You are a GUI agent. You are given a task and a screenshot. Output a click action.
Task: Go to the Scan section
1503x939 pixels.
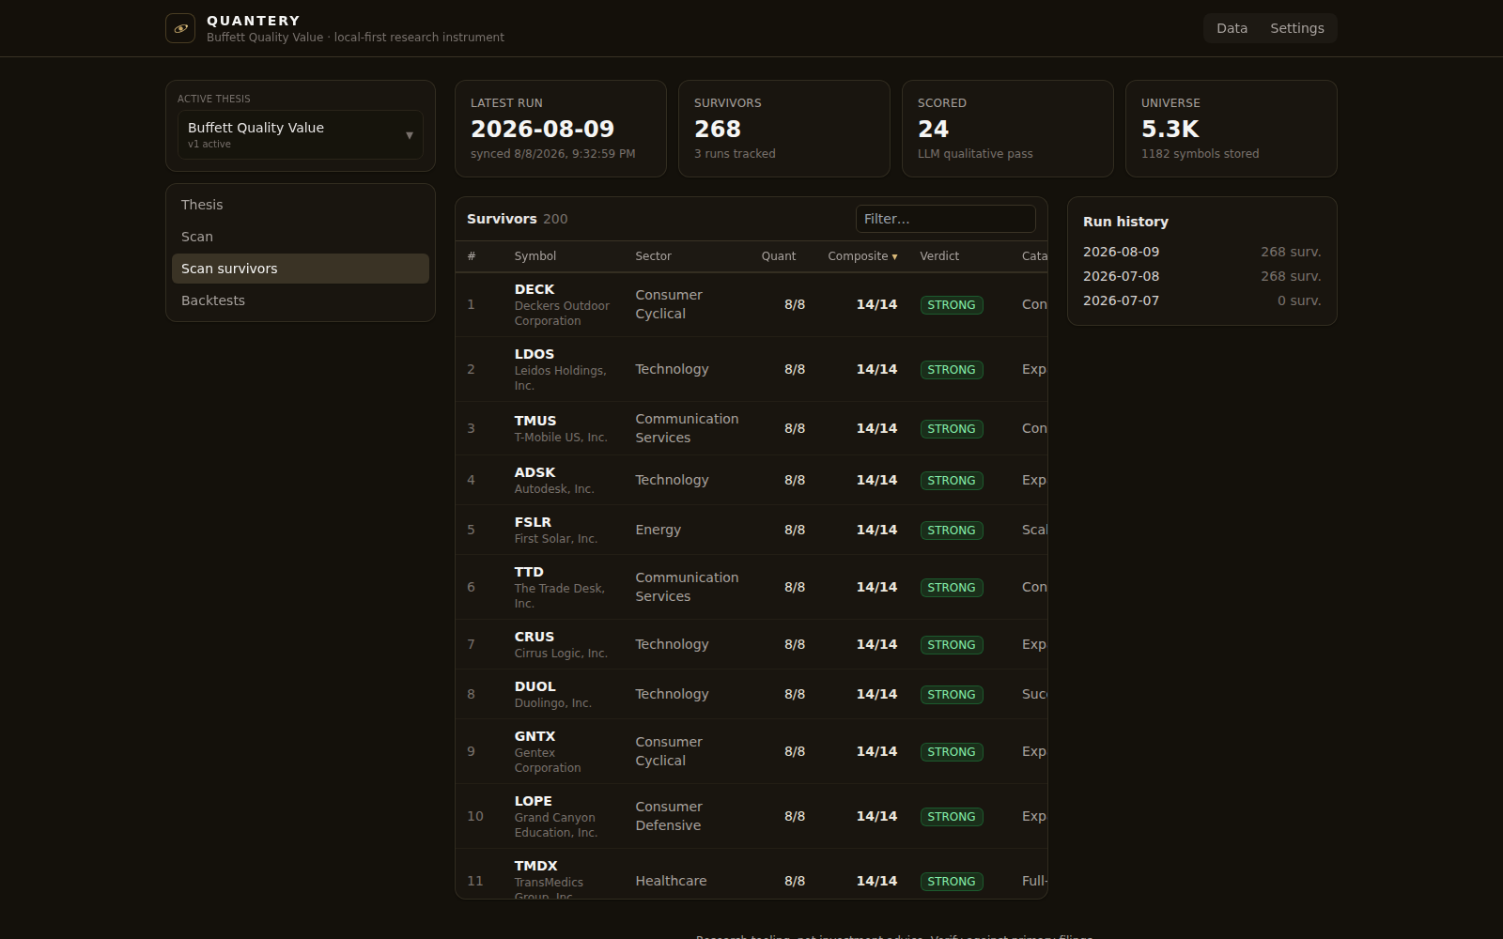click(301, 237)
